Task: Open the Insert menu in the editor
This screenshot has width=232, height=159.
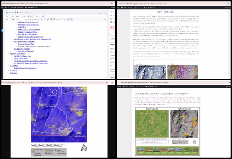Action: [24, 16]
